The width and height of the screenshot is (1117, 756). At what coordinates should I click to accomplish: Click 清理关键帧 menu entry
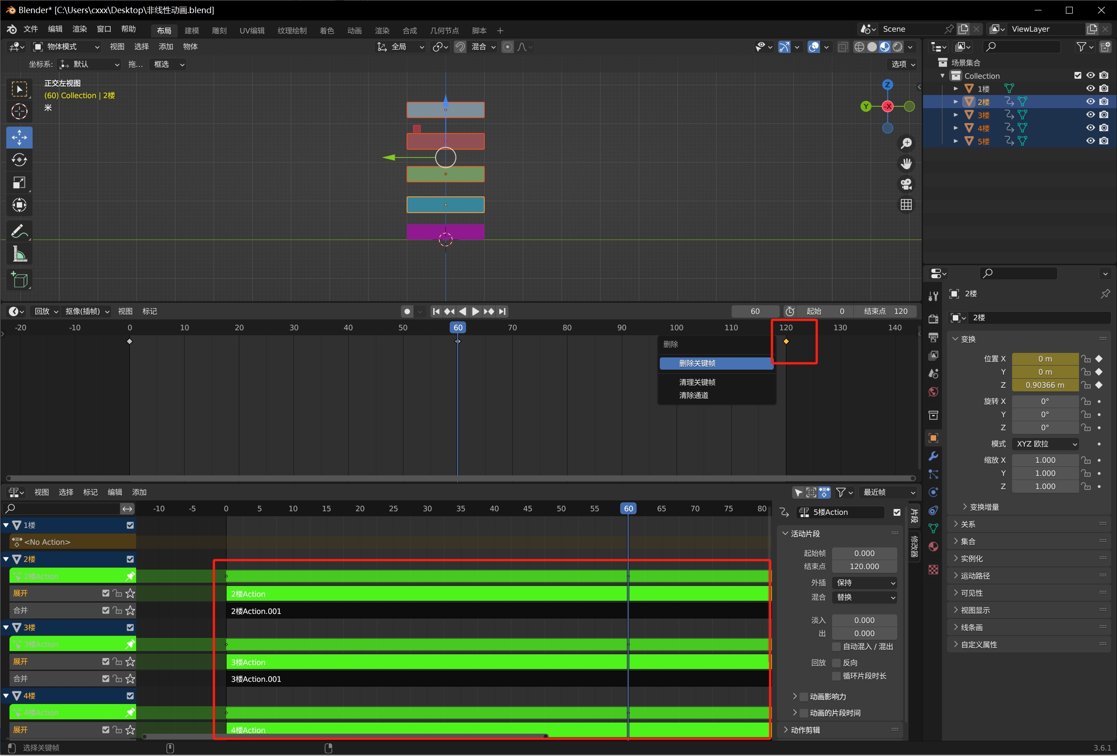coord(697,382)
